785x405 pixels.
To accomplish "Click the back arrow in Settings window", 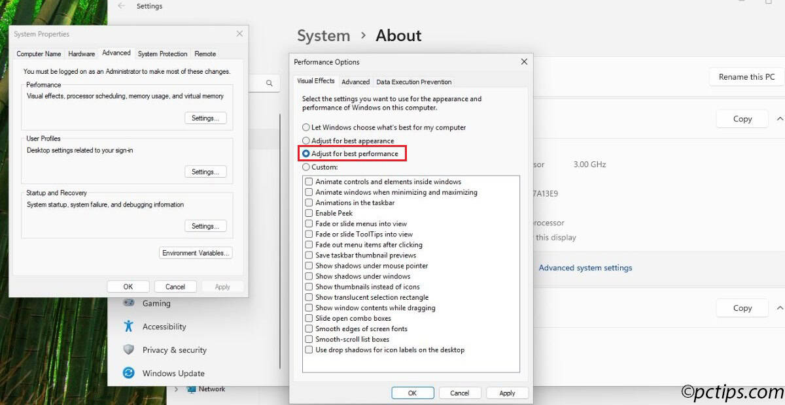I will pos(121,6).
